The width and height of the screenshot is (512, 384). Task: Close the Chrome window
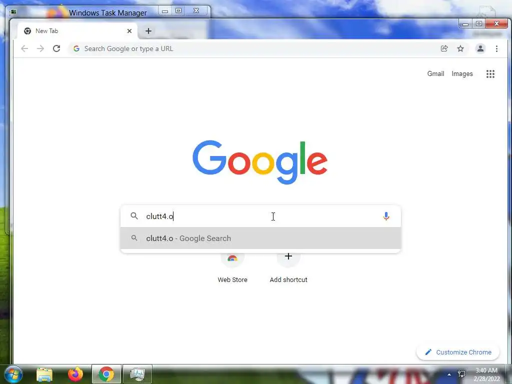[496, 24]
